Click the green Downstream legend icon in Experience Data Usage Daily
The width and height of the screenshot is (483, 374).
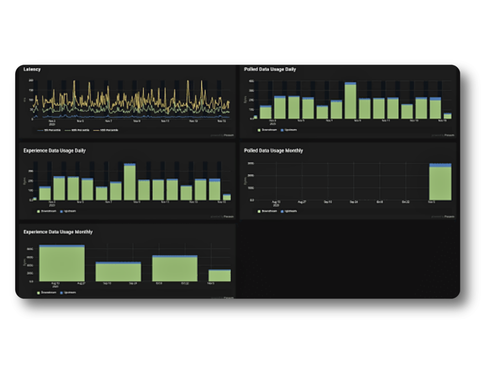38,211
